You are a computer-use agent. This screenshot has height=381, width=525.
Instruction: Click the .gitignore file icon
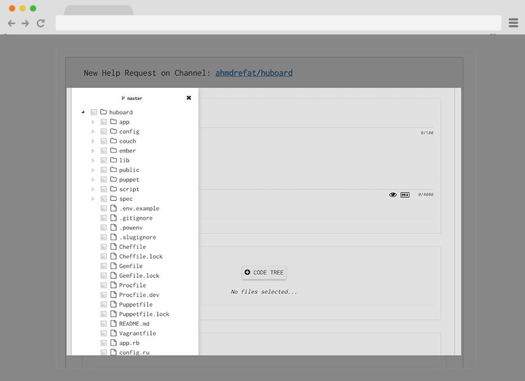click(114, 218)
